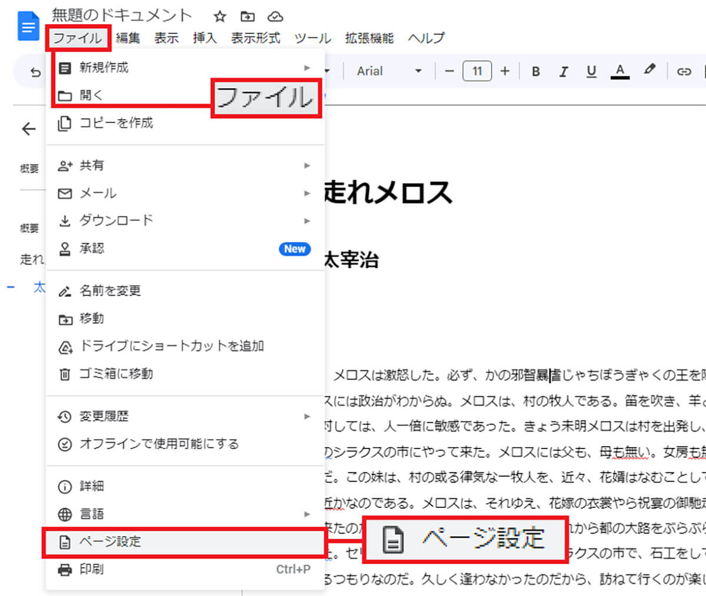Open the 表示形式 menu
Viewport: 706px width, 596px height.
coord(255,38)
